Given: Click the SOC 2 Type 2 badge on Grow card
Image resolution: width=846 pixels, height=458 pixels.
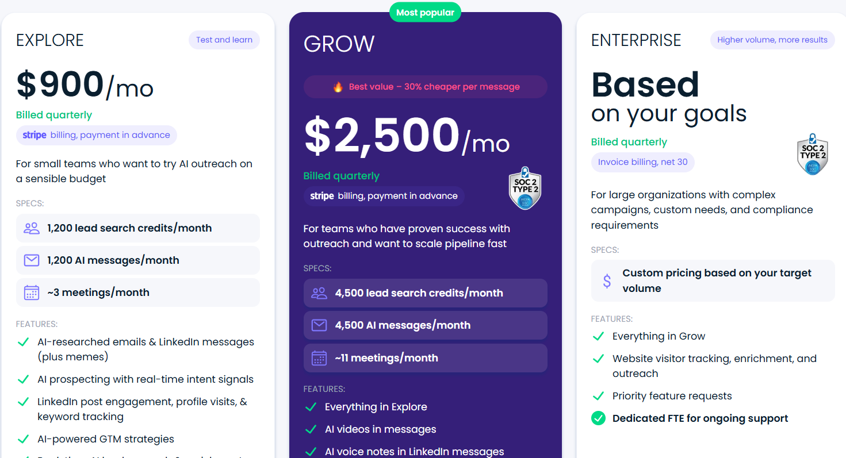Looking at the screenshot, I should pos(525,188).
